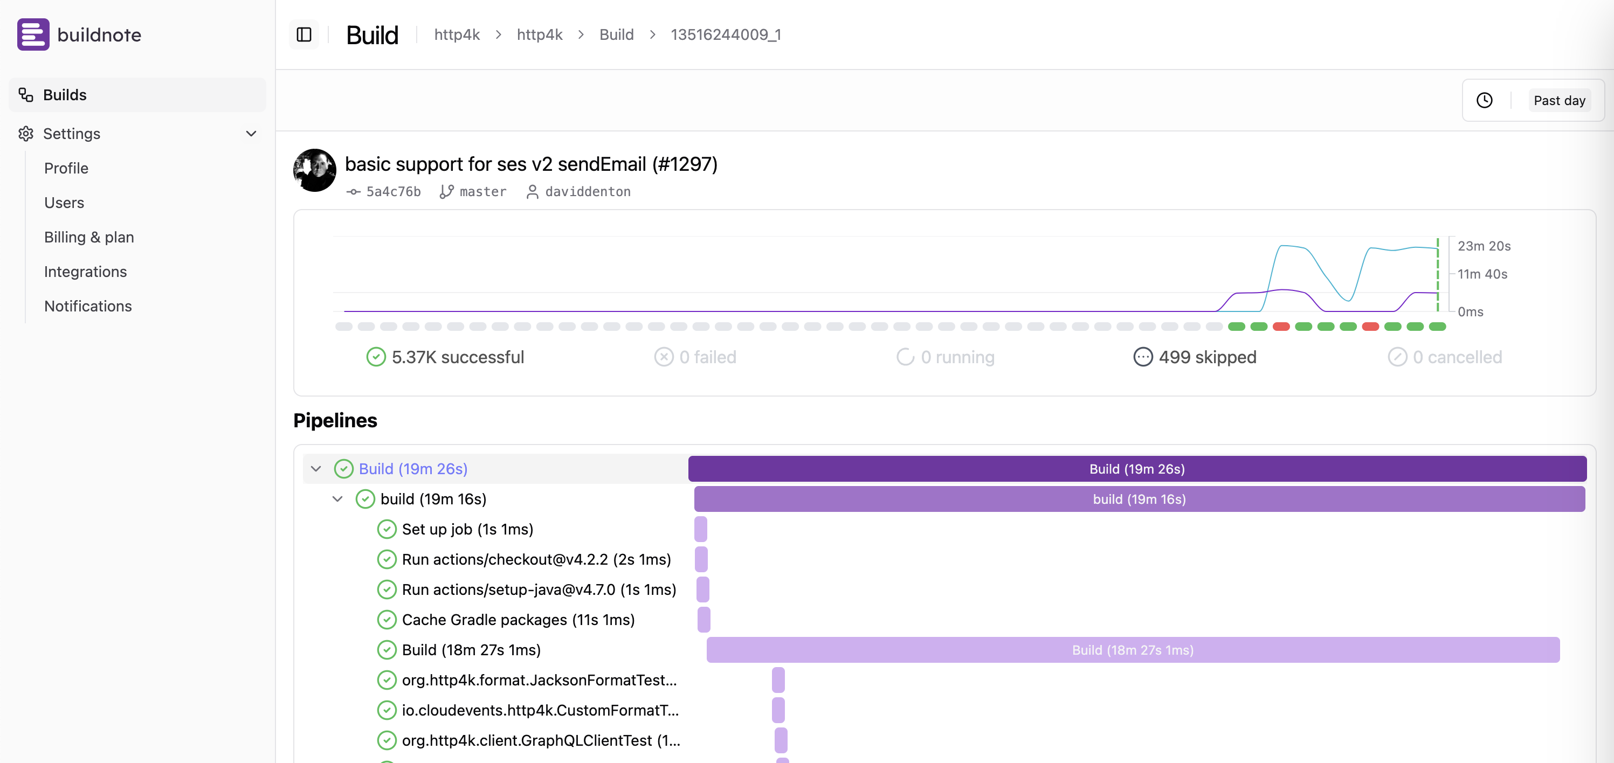Screen dimensions: 1614x763
Task: Filter by 0 cancelled
Action: click(x=1444, y=357)
